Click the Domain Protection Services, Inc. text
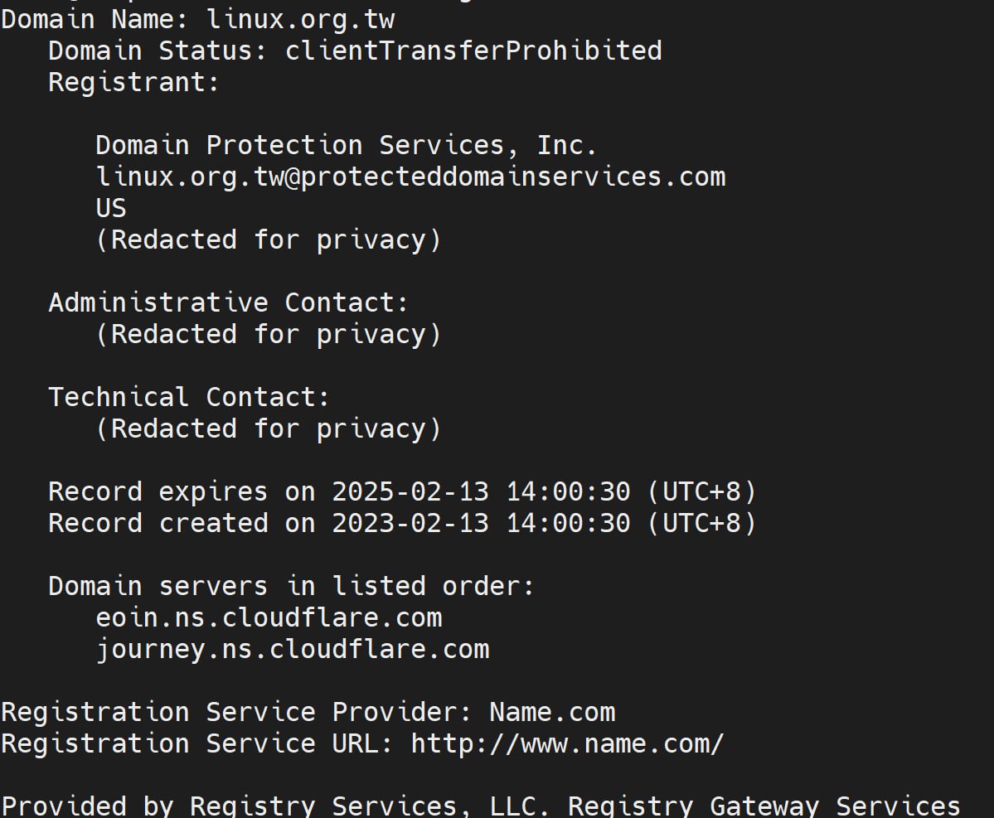994x818 pixels. 346,145
